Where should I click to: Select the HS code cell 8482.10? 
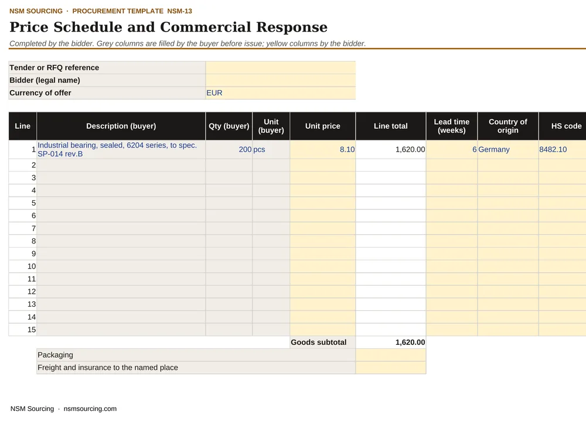563,149
